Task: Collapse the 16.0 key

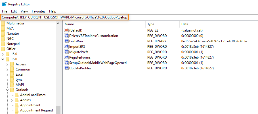Action: pos(3,59)
